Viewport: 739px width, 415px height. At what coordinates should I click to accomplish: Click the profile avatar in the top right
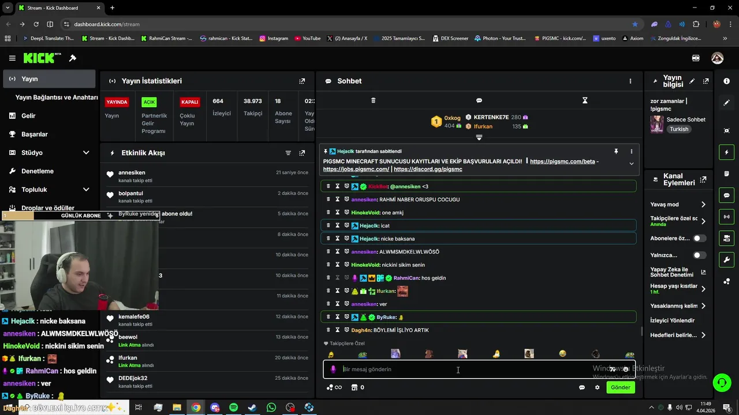[x=717, y=58]
